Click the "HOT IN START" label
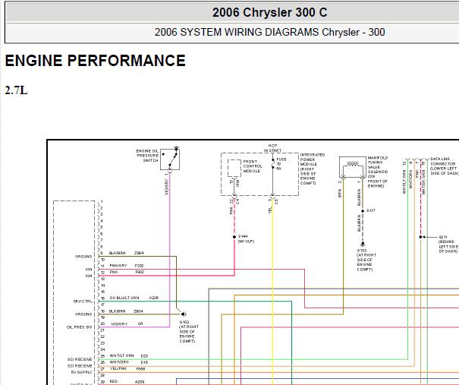This screenshot has width=459, height=385. pyautogui.click(x=272, y=149)
